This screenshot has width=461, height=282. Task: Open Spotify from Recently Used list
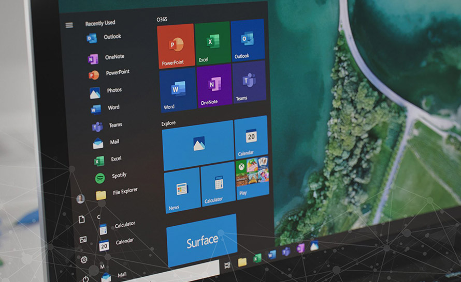tap(111, 177)
